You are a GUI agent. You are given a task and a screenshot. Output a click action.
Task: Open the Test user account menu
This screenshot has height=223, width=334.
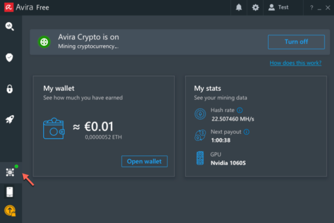click(x=278, y=8)
